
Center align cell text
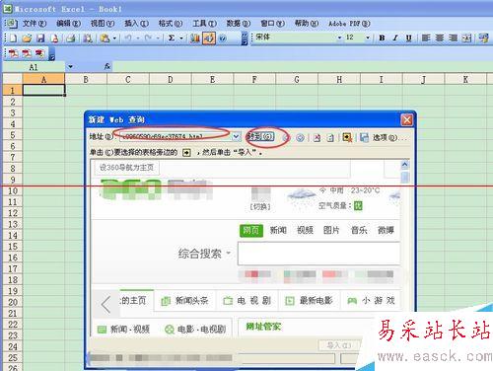click(440, 38)
